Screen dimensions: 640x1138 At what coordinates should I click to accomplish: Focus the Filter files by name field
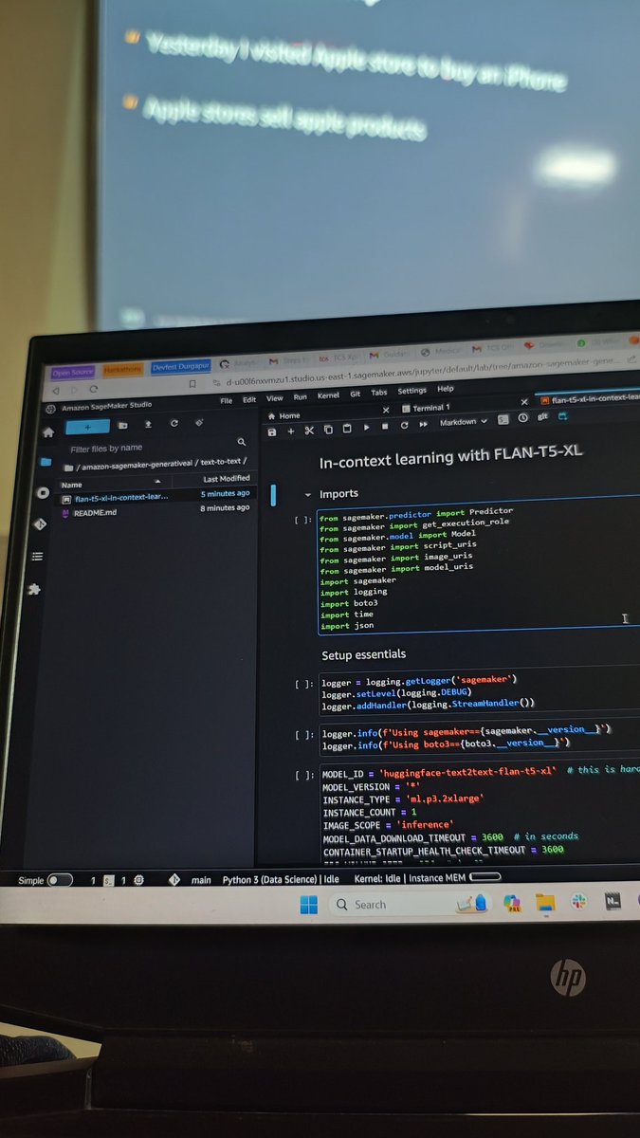click(156, 447)
